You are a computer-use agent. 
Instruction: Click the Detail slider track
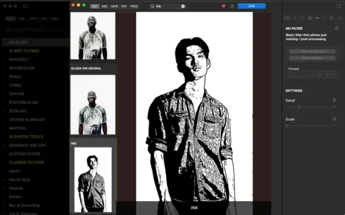pyautogui.click(x=307, y=107)
